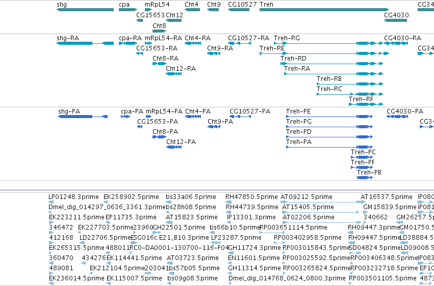
Task: Click the CG4030 gene feature
Action: (x=396, y=20)
